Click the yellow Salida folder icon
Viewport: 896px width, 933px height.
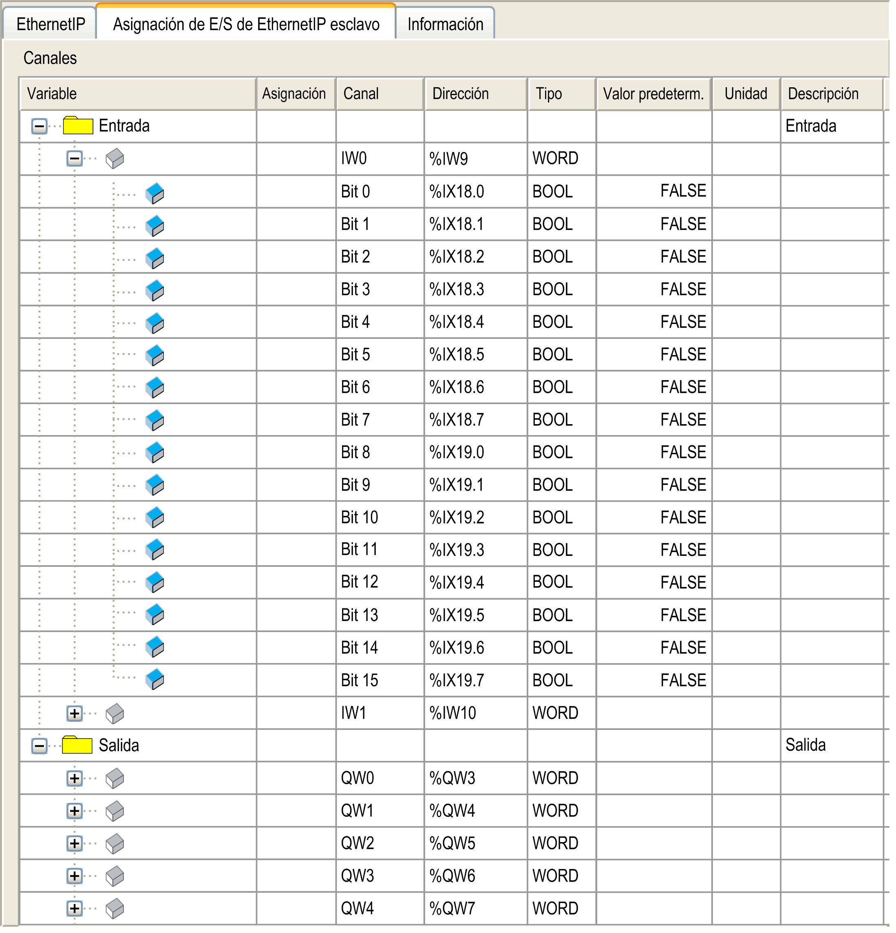[x=77, y=745]
